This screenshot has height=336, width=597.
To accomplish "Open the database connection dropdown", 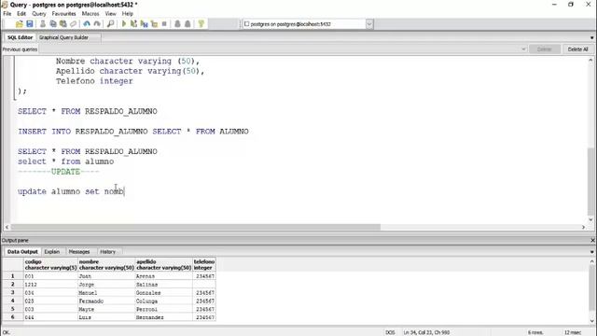I will point(369,24).
